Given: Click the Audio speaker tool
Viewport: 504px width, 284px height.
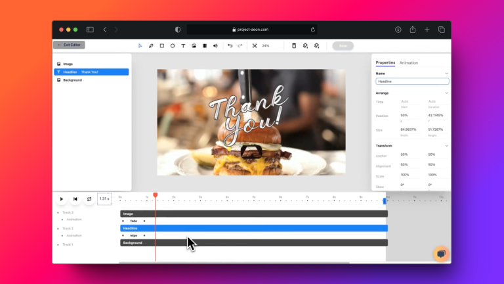Looking at the screenshot, I should pyautogui.click(x=215, y=46).
